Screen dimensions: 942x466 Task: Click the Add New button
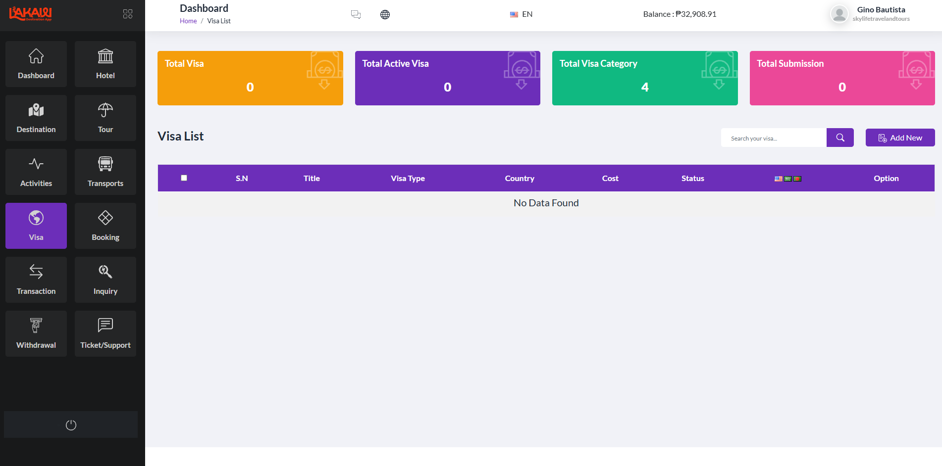[x=900, y=138]
